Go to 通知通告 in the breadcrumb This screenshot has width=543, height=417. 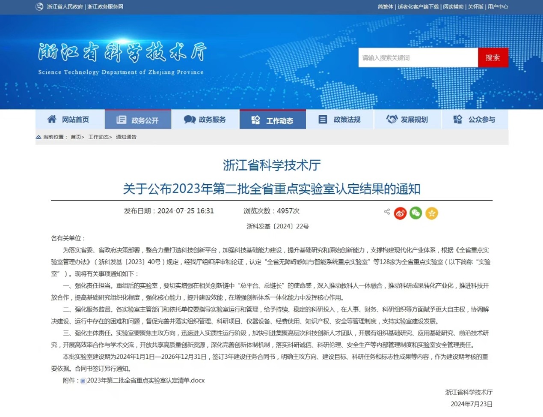click(126, 137)
